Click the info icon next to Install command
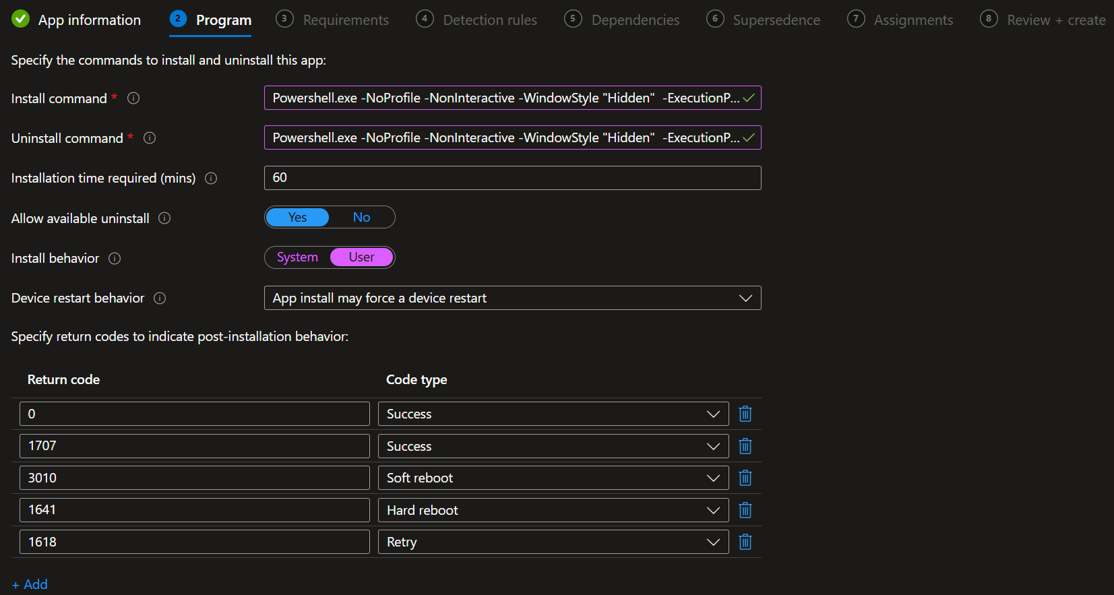The image size is (1114, 595). tap(133, 98)
